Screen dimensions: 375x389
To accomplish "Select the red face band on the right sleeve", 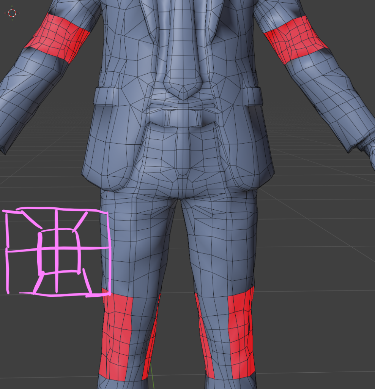I will click(295, 39).
